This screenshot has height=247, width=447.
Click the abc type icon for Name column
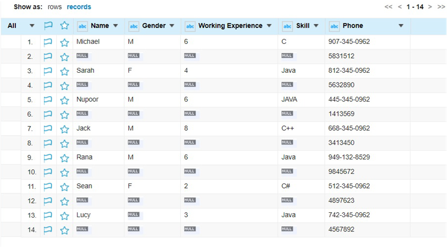click(x=83, y=26)
